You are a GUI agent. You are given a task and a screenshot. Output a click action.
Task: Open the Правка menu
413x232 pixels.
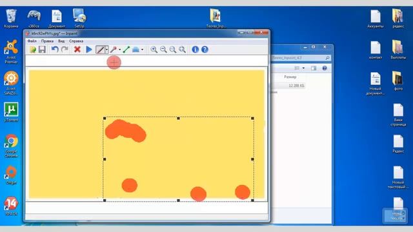click(x=47, y=41)
